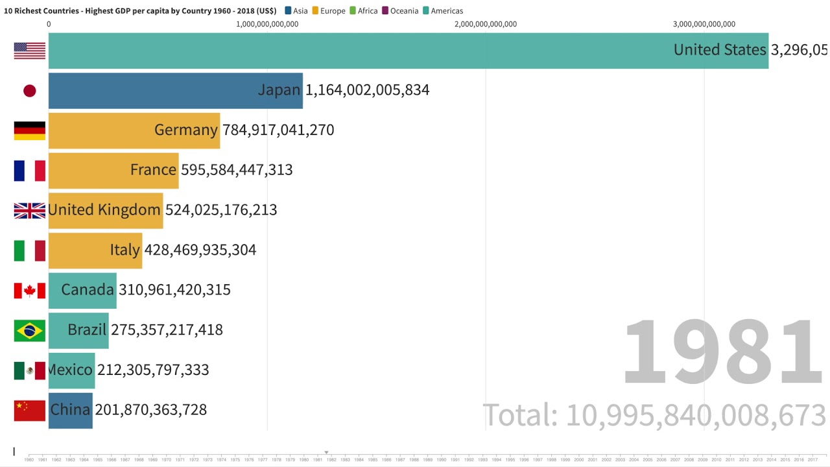Click the China flag icon
The image size is (830, 467).
click(30, 411)
